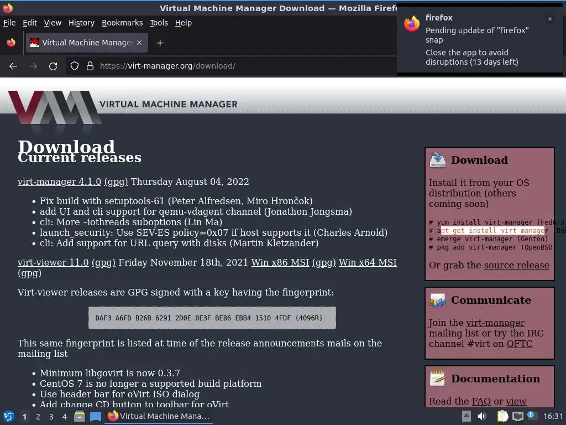Image resolution: width=566 pixels, height=425 pixels.
Task: Click the gpg link after virt-manager 4.1.0
Action: 116,182
